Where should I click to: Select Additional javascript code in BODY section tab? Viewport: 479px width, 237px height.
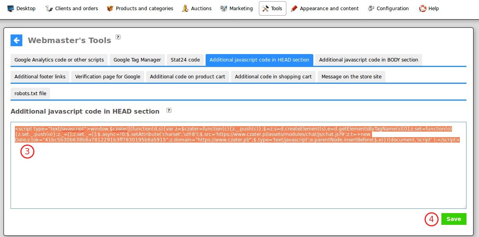[x=369, y=60]
